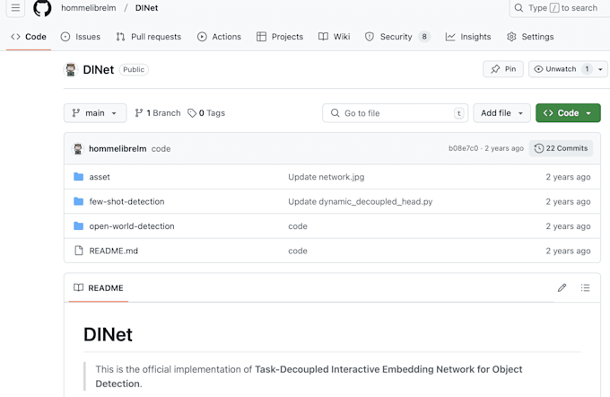Open the README outline list icon
This screenshot has height=397, width=610.
(x=585, y=288)
